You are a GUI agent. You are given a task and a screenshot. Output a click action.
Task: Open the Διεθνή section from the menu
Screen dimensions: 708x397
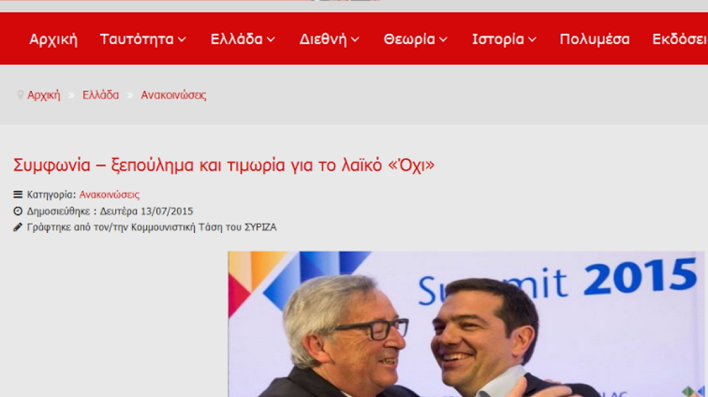[322, 39]
